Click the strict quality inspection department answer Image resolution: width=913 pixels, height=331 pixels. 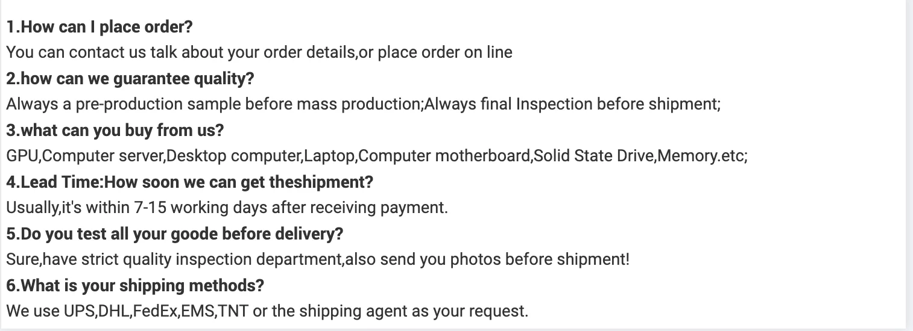[317, 260]
